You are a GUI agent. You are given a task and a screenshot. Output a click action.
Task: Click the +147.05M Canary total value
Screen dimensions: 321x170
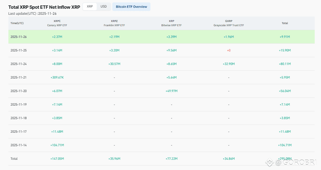[57, 159]
